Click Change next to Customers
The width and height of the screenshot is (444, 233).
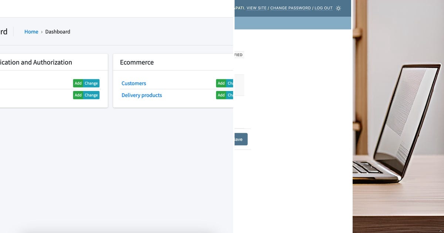point(229,83)
